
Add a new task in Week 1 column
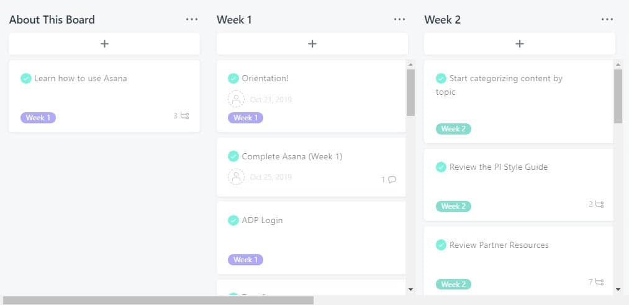pos(312,43)
